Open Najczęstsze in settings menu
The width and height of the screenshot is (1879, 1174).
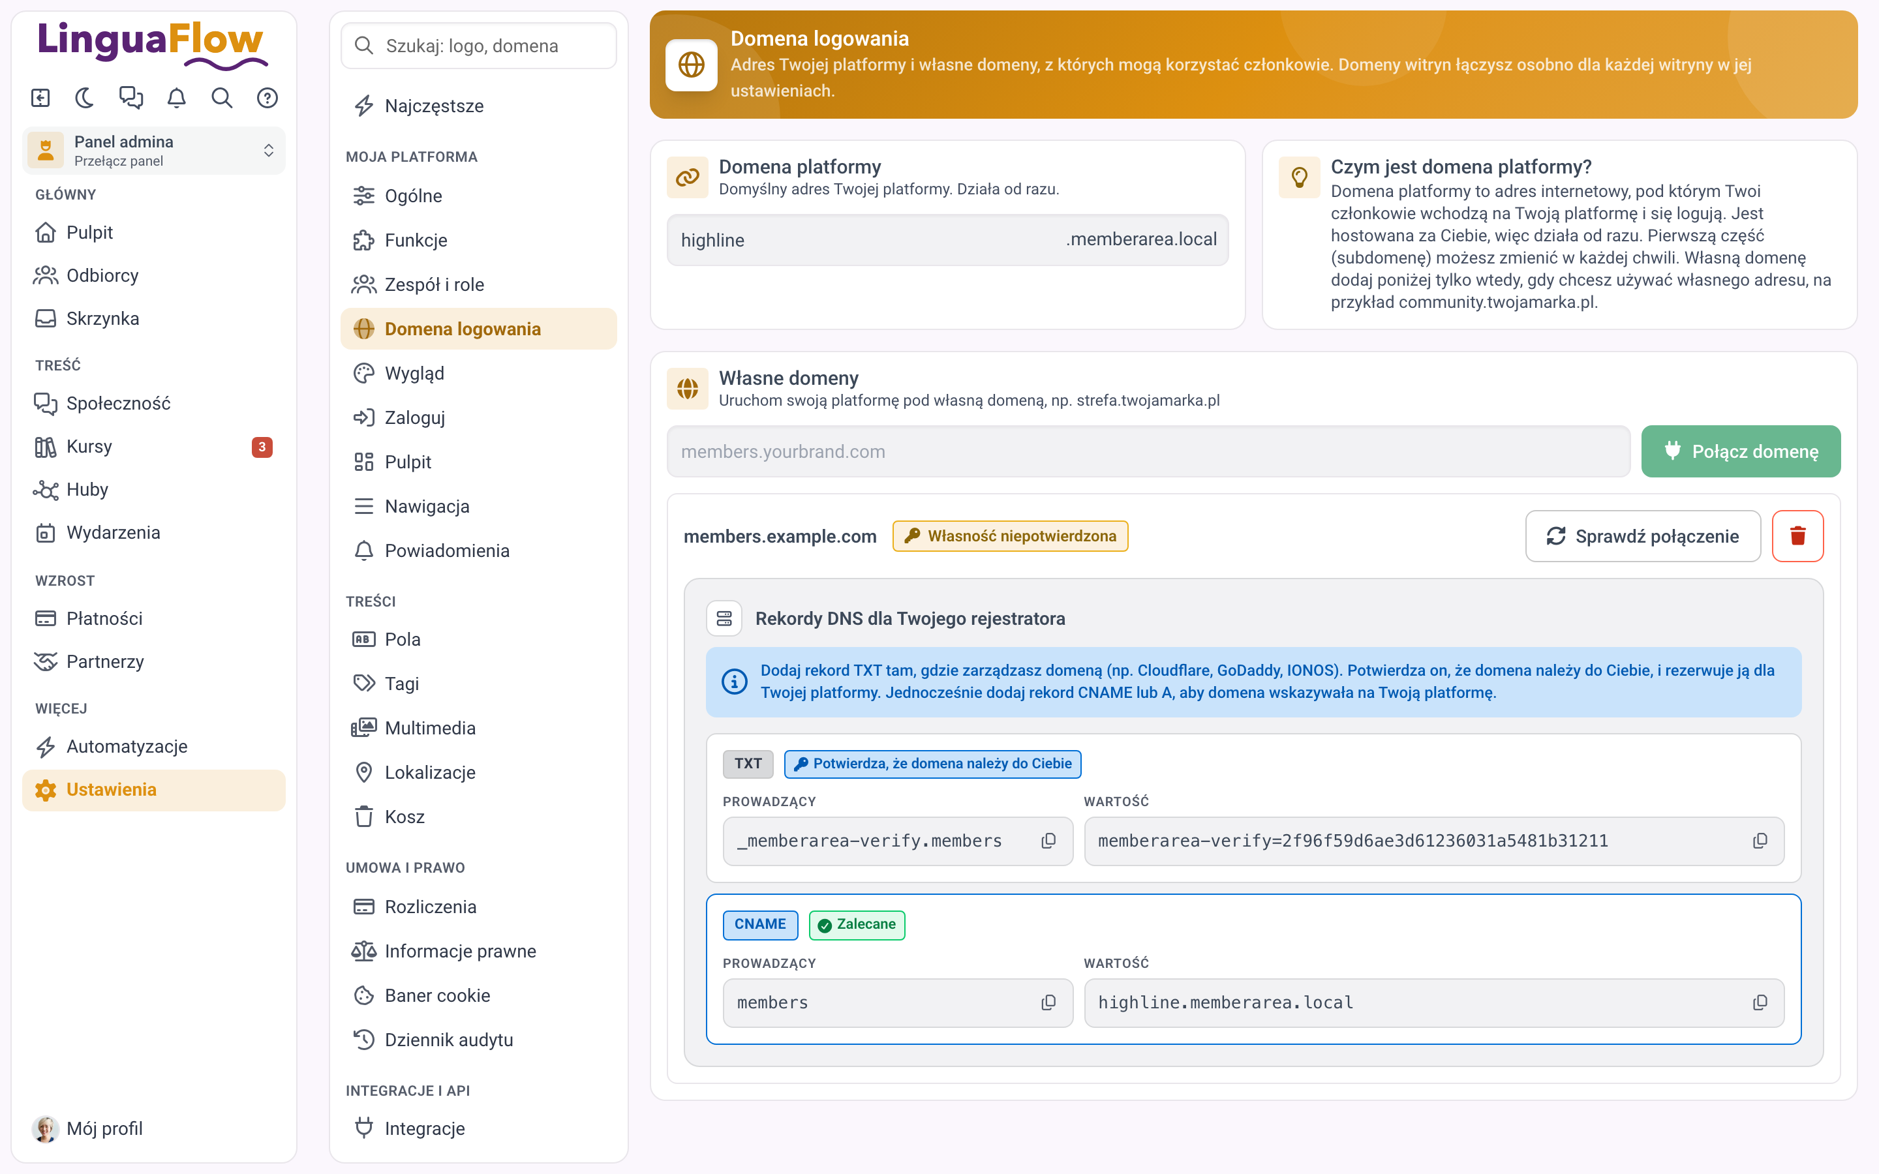click(479, 106)
